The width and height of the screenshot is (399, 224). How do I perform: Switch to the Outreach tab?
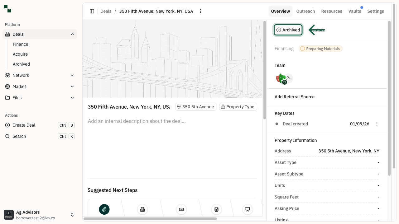tap(305, 11)
